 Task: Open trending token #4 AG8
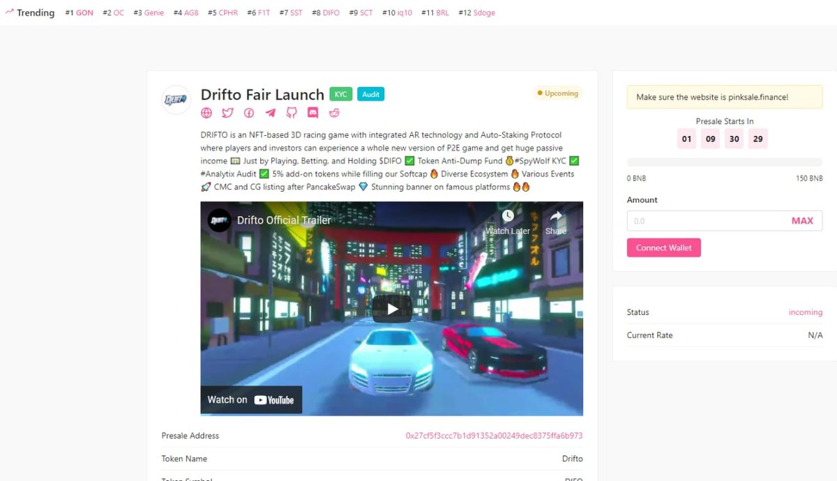pyautogui.click(x=186, y=13)
